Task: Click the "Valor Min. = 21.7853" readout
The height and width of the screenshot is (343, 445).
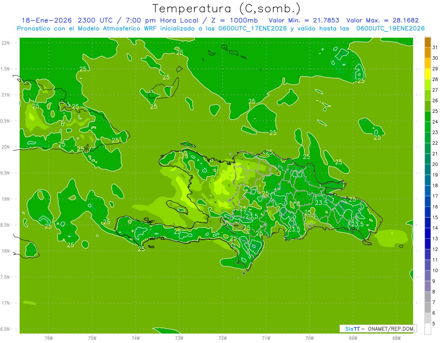Action: pyautogui.click(x=304, y=20)
